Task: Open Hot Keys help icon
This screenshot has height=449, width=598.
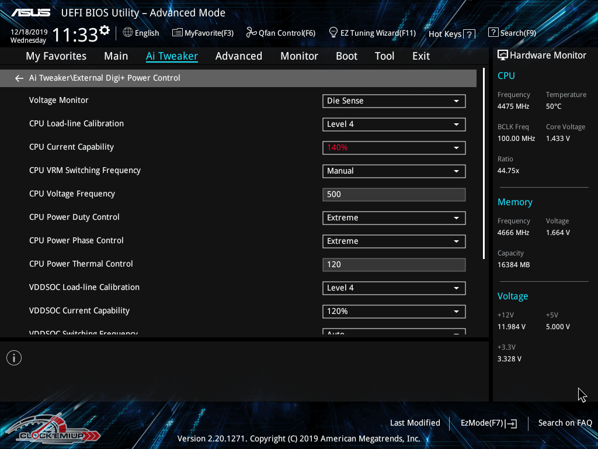Action: pyautogui.click(x=469, y=34)
